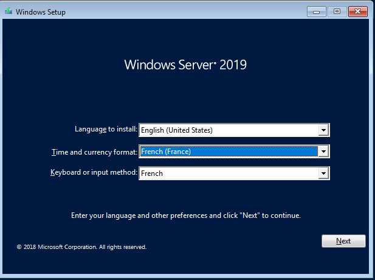This screenshot has height=280, width=375.
Task: Expand Time and currency format dropdown arrow
Action: click(x=323, y=152)
